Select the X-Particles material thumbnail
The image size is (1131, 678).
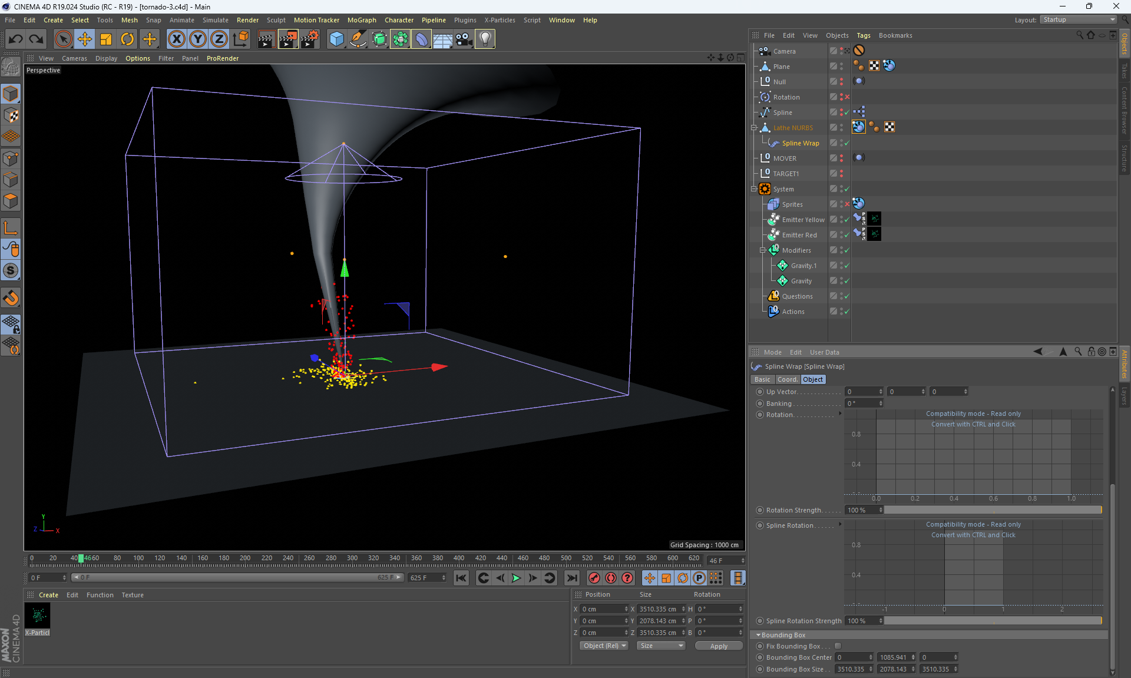click(38, 616)
